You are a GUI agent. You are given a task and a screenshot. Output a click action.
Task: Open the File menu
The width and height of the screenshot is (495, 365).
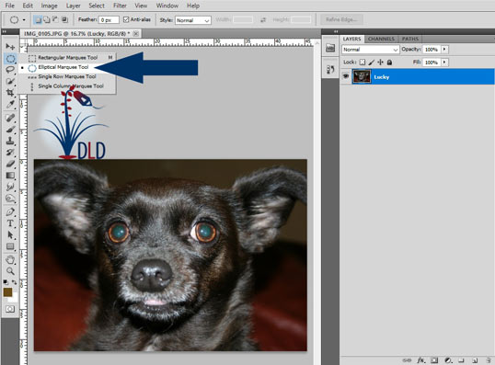(x=10, y=6)
